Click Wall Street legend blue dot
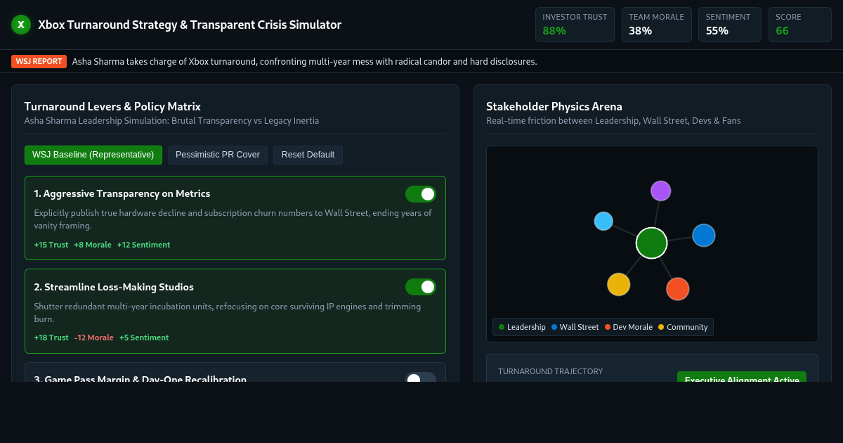The width and height of the screenshot is (843, 443). tap(554, 327)
